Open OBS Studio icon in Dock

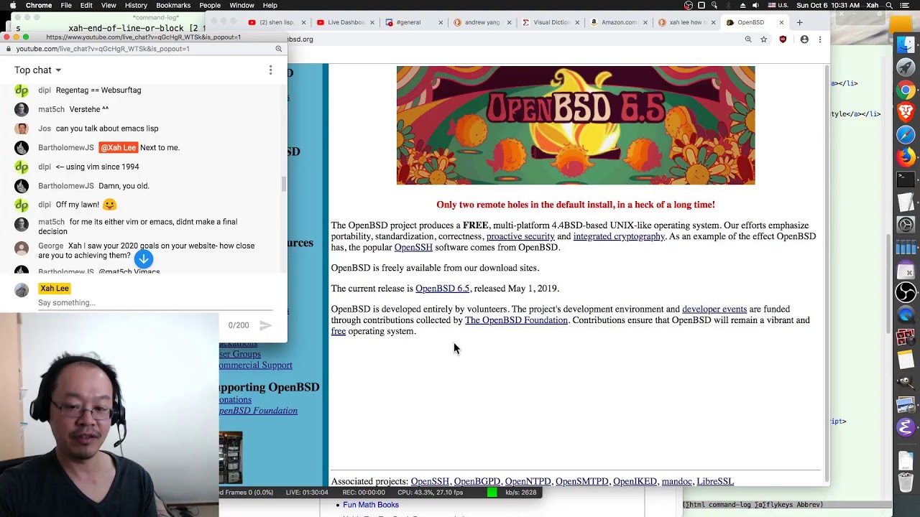coord(906,292)
